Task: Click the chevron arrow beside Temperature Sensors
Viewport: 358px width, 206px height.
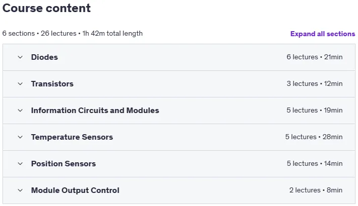Action: pos(20,137)
